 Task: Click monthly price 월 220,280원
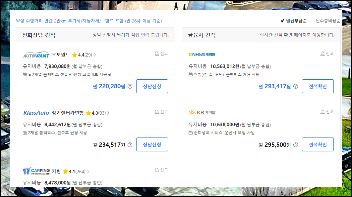pos(109,86)
